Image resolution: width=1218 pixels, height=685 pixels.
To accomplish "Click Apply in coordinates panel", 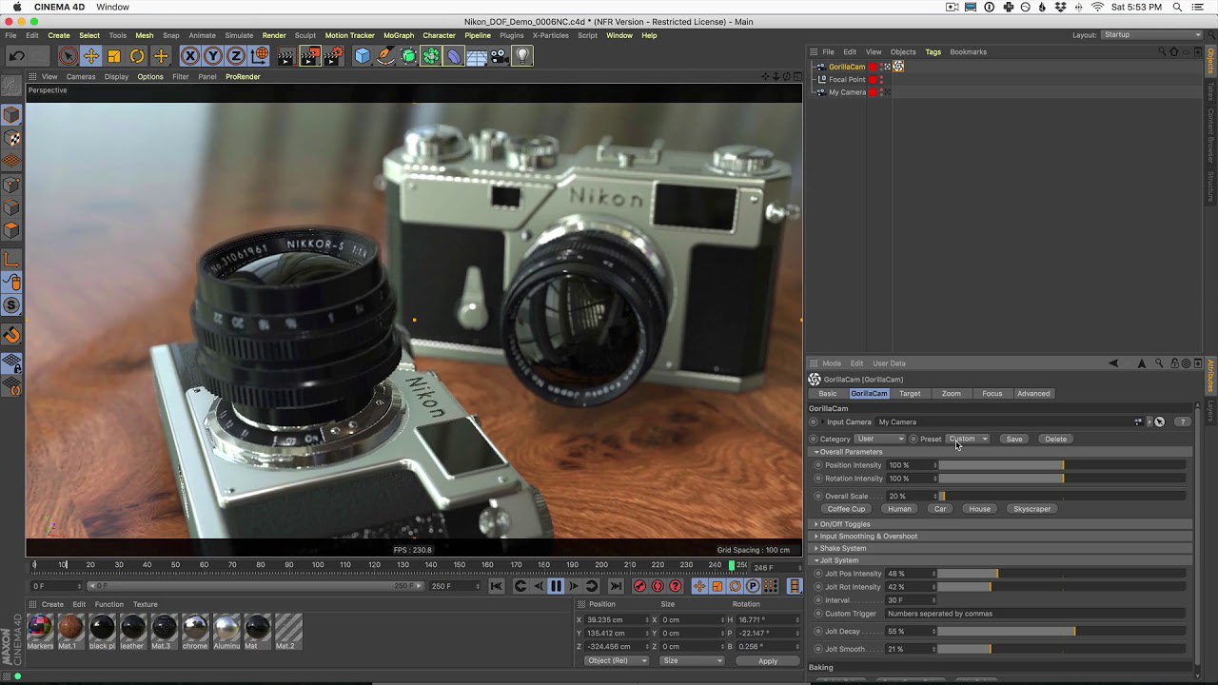I will (x=767, y=660).
